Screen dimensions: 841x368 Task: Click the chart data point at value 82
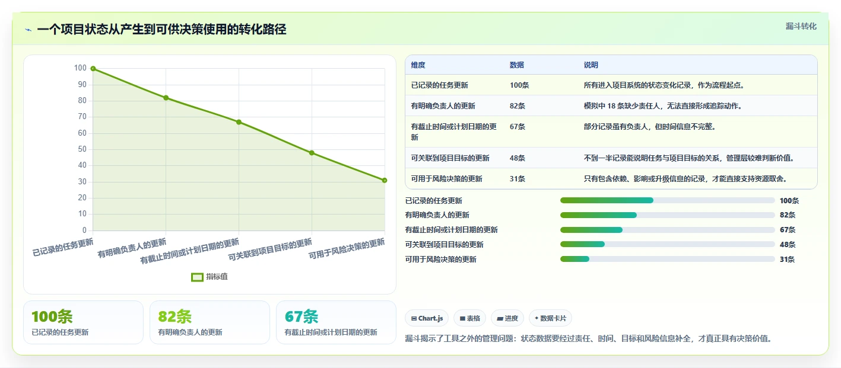point(166,98)
